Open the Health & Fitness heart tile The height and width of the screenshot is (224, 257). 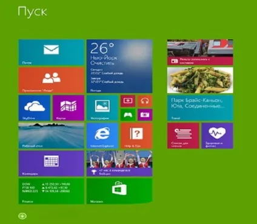tap(217, 136)
